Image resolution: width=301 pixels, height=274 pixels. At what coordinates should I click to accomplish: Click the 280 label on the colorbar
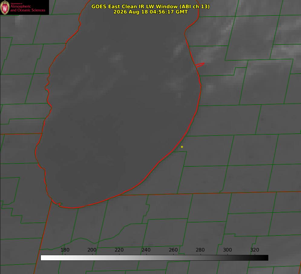coord(200,250)
